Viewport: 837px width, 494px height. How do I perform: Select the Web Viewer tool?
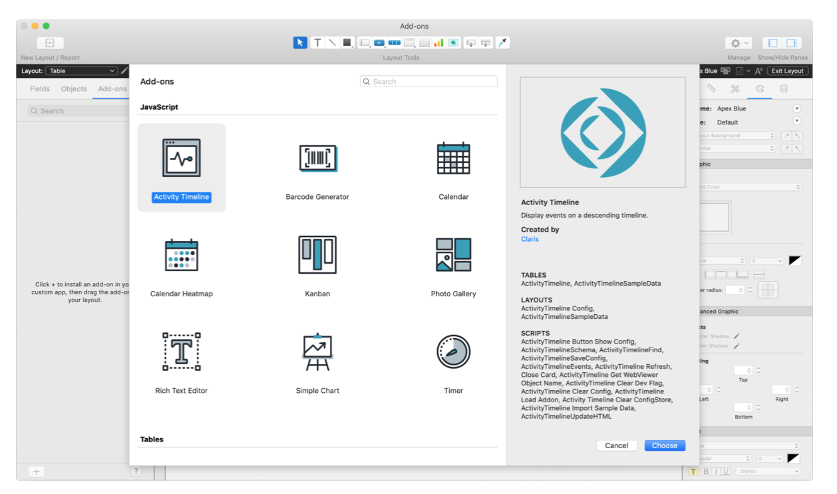(453, 43)
